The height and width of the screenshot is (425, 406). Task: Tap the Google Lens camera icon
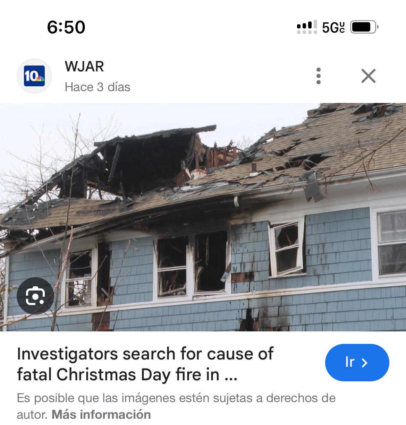[x=35, y=296]
